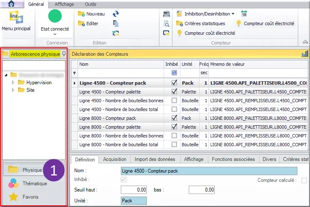Toggle the Inhibé filter checkbox

click(x=174, y=72)
